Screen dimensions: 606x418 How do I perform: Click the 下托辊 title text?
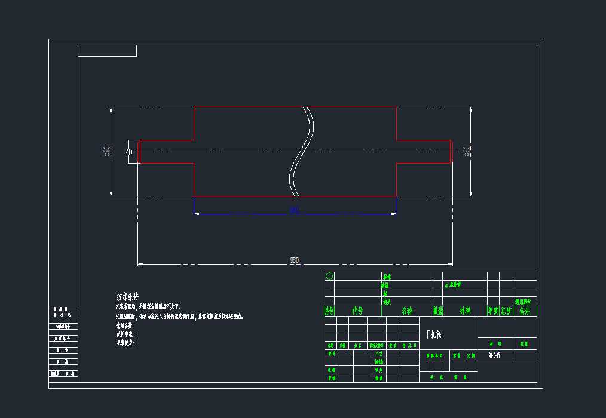tap(433, 334)
